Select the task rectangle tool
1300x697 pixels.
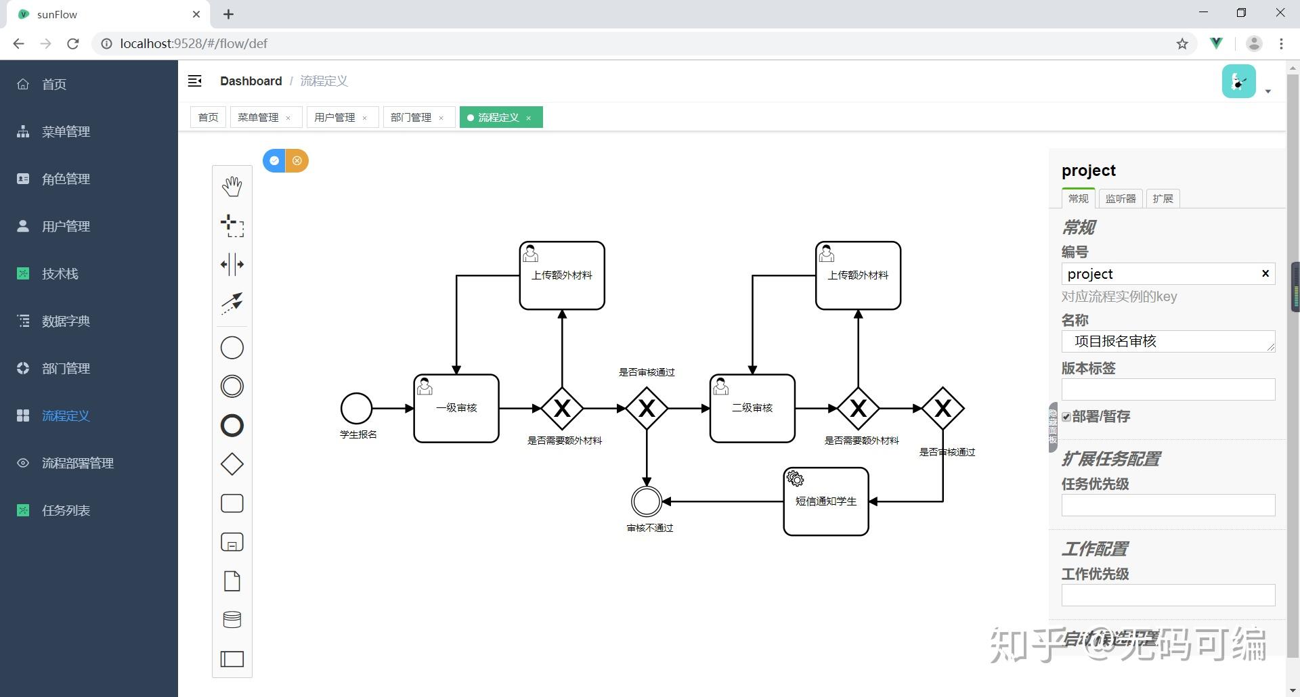[232, 503]
